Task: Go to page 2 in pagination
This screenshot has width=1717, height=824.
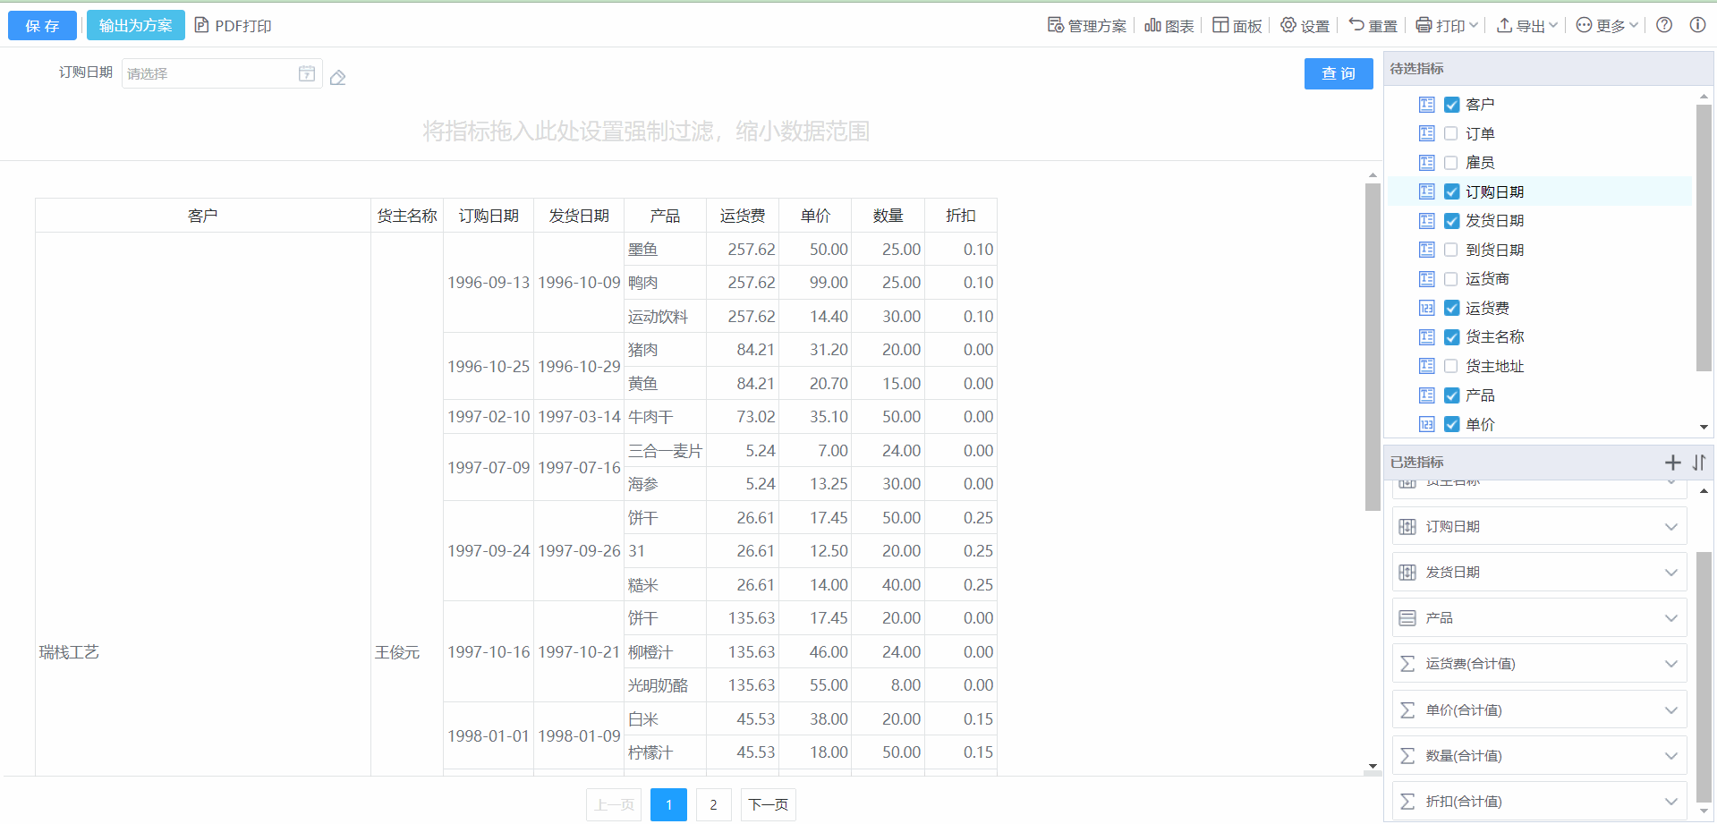Action: point(713,804)
